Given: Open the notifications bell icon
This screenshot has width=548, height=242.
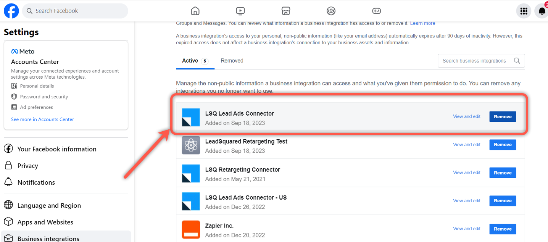Looking at the screenshot, I should point(542,11).
